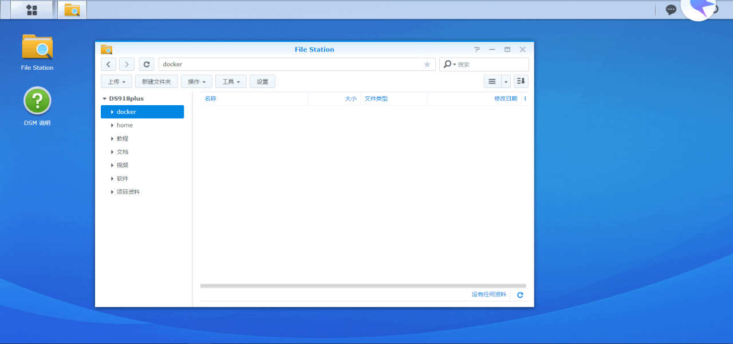This screenshot has width=733, height=344.
Task: Go back with the left arrow button
Action: [x=109, y=65]
